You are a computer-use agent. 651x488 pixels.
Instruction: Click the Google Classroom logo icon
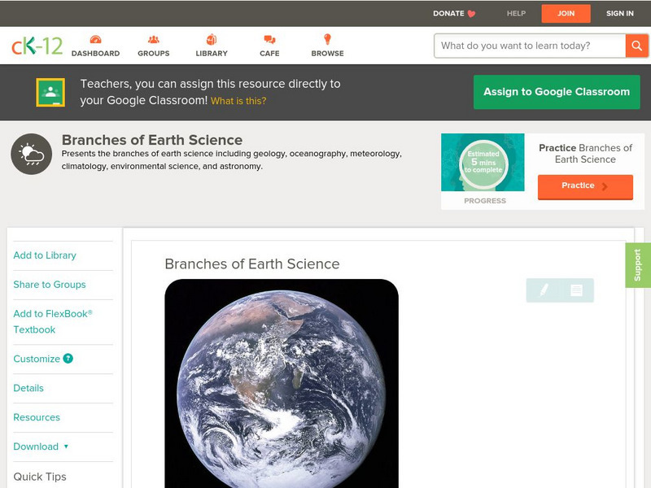[x=50, y=92]
